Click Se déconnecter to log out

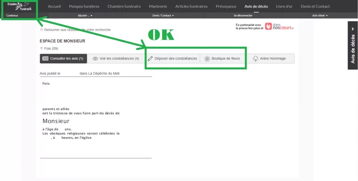pos(243,16)
